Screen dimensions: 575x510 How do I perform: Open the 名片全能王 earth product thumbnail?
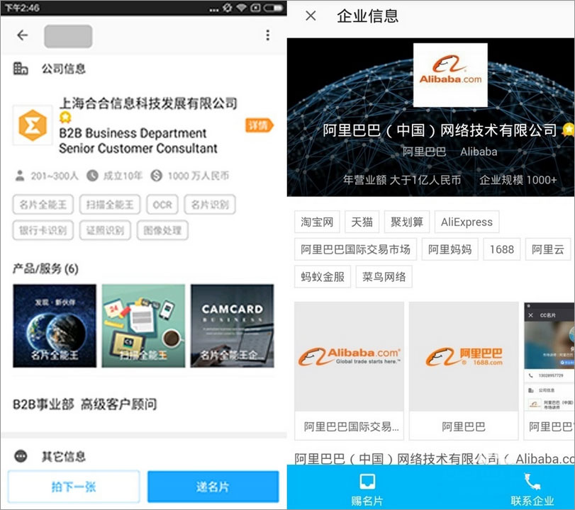pos(55,326)
